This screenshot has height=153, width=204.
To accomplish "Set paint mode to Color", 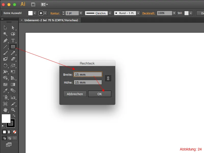I will [4, 132].
